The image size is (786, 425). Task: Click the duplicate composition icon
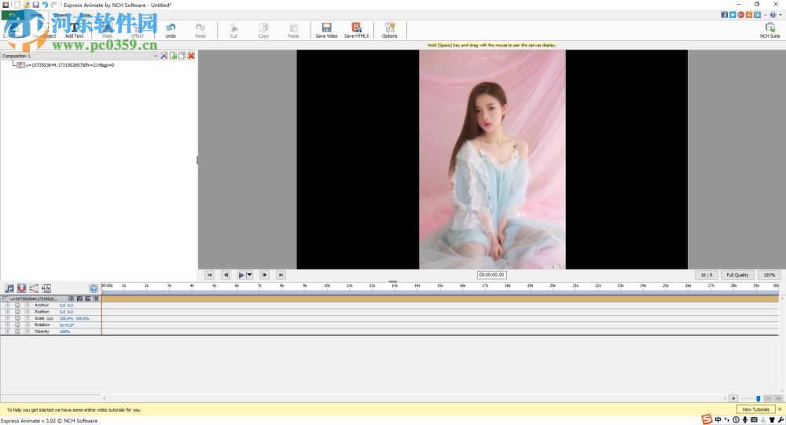(182, 56)
